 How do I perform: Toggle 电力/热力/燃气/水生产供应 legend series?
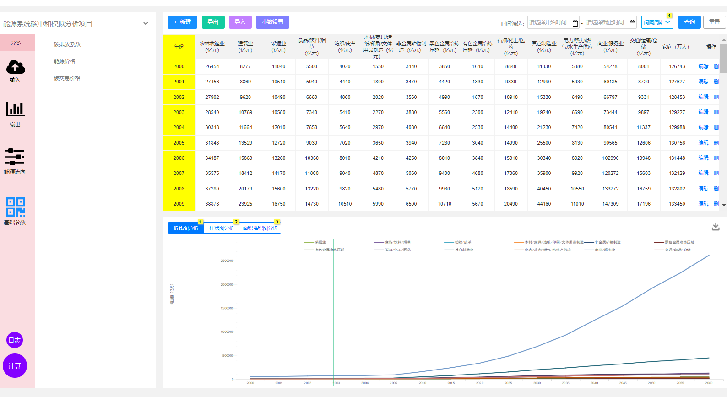(542, 250)
